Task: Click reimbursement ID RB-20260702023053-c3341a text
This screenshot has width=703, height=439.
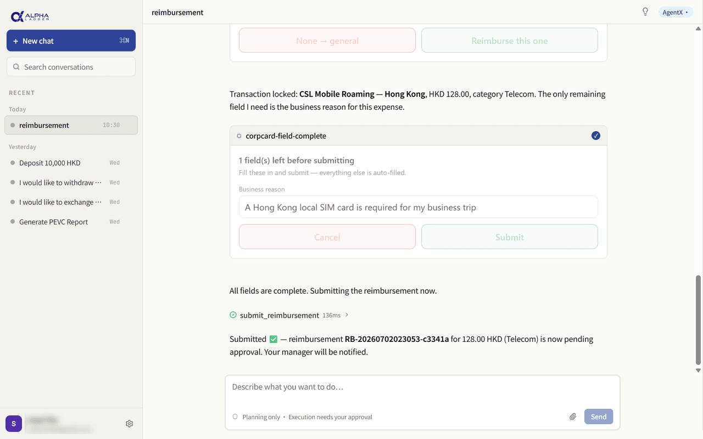Action: tap(397, 339)
